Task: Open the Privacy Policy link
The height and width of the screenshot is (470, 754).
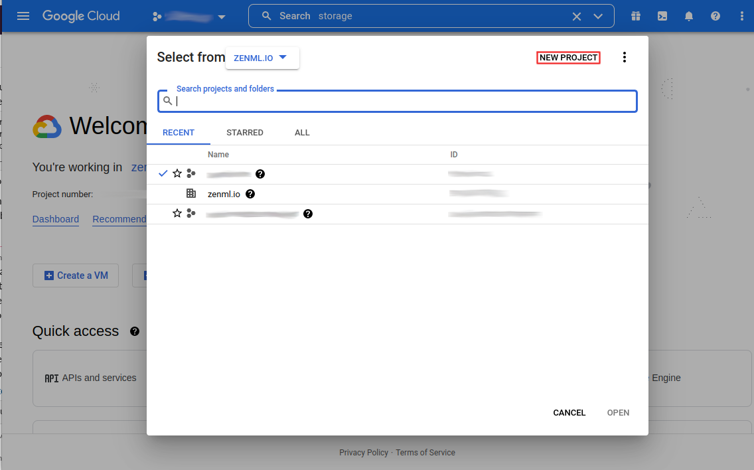Action: 364,453
